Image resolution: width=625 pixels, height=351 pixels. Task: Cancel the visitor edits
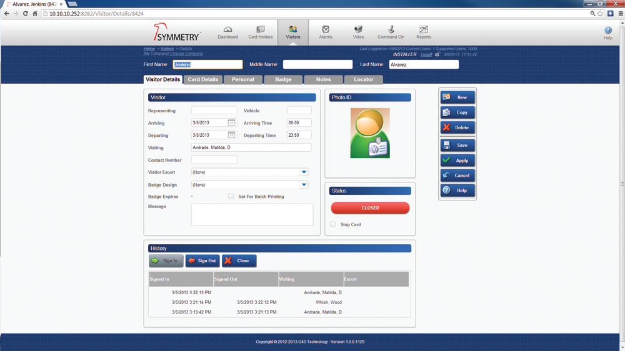tap(457, 175)
